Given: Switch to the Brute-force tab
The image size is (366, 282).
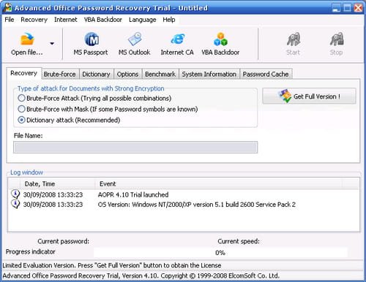Looking at the screenshot, I should (60, 74).
